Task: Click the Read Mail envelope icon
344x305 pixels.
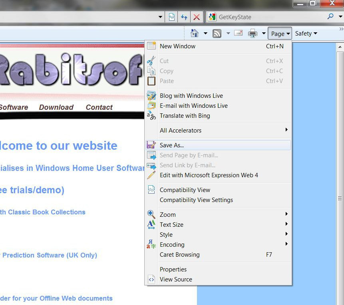Action: (238, 33)
